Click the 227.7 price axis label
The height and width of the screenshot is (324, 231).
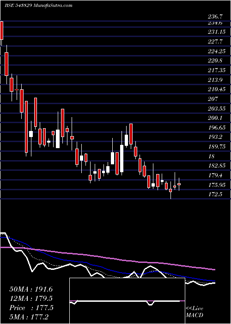(215, 42)
